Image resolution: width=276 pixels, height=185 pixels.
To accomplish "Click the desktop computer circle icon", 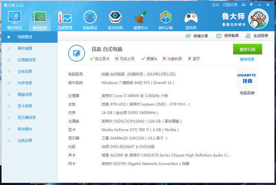I will pyautogui.click(x=76, y=53).
